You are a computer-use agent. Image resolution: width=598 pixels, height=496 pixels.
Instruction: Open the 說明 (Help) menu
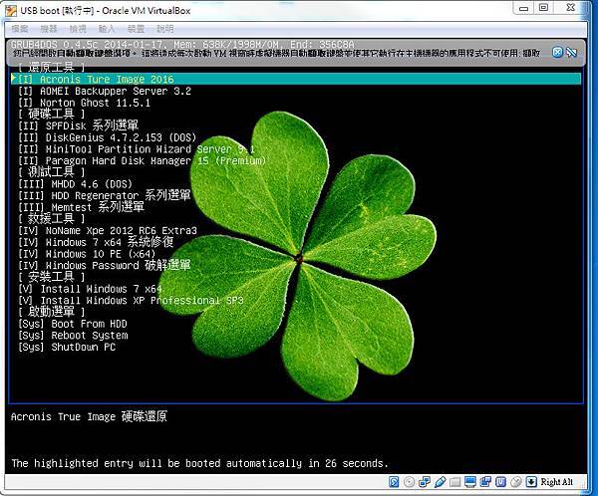164,29
